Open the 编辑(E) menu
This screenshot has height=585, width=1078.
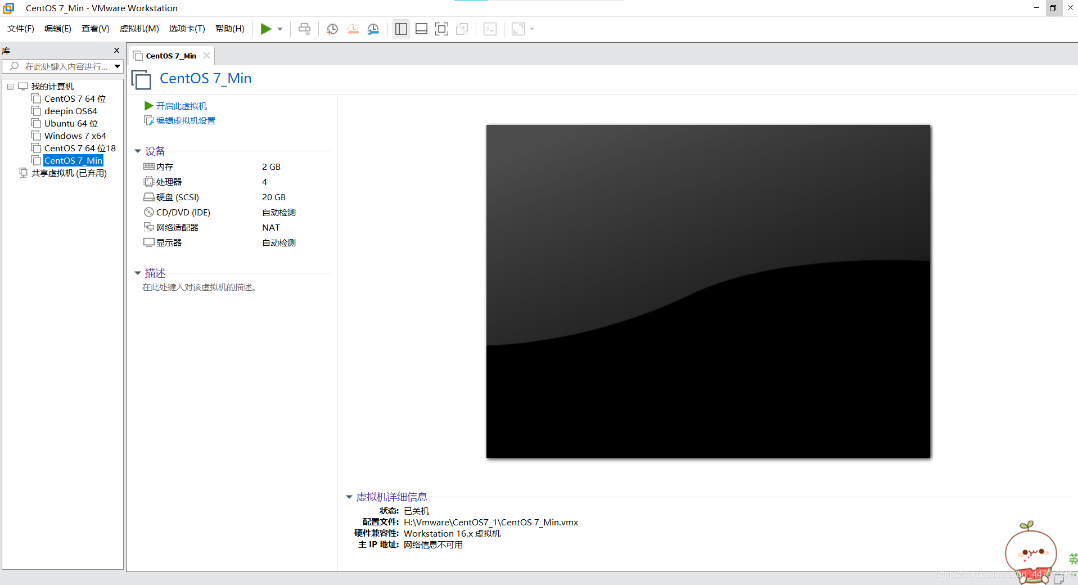pyautogui.click(x=58, y=29)
